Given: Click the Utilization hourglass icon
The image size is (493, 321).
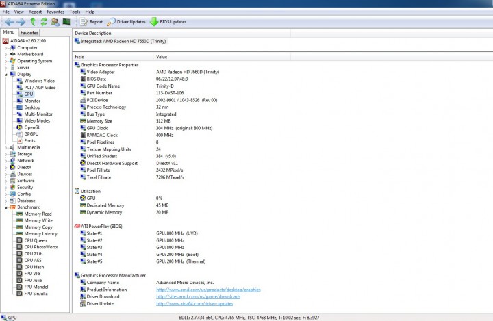Looking at the screenshot, I should (77, 191).
